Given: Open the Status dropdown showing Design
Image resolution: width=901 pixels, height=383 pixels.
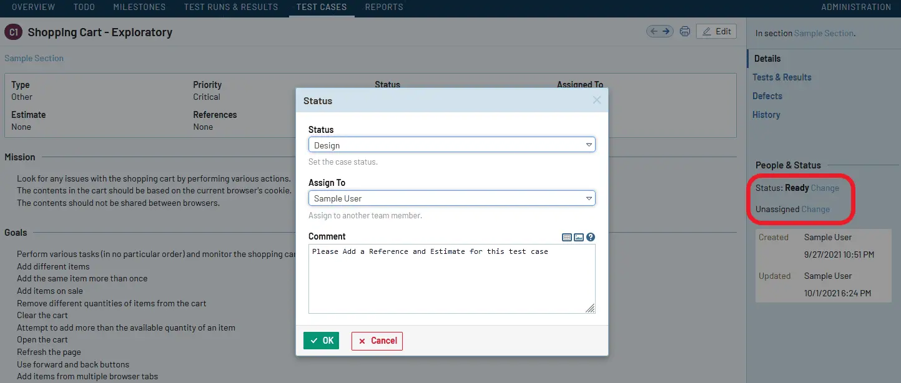Looking at the screenshot, I should pos(451,145).
